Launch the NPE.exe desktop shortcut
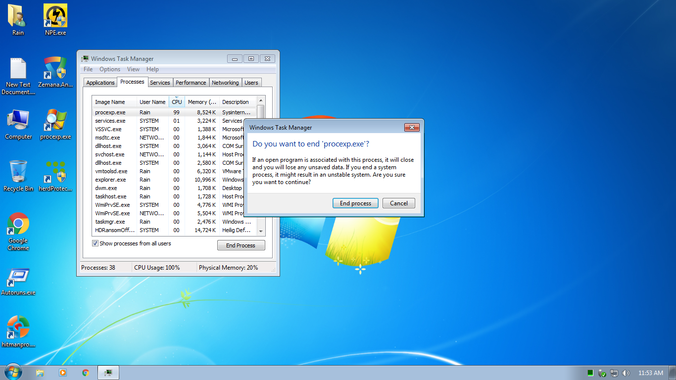This screenshot has height=380, width=676. tap(55, 20)
